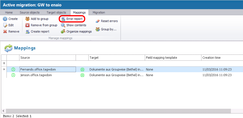
Task: Click the Add to group icon
Action: point(27,19)
